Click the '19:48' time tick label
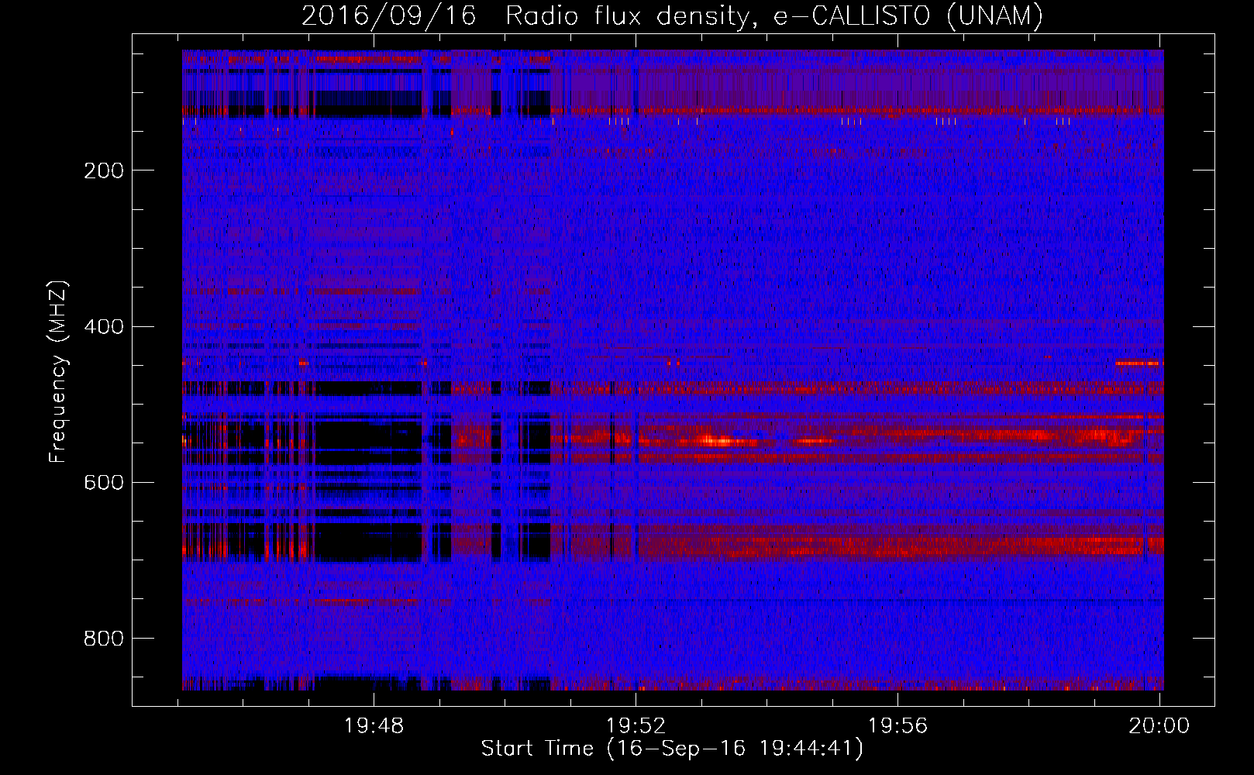The height and width of the screenshot is (775, 1254). [374, 725]
